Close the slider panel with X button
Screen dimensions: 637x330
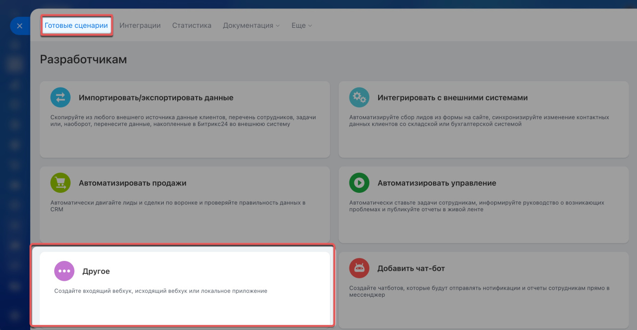click(19, 26)
